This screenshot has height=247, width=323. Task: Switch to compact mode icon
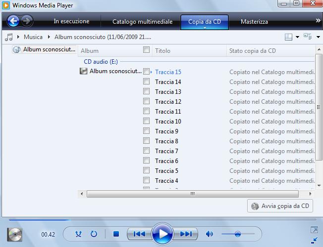point(315,240)
